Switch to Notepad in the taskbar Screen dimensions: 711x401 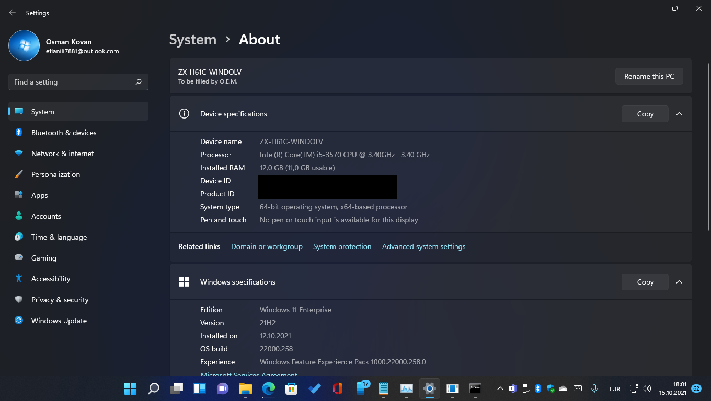click(384, 388)
